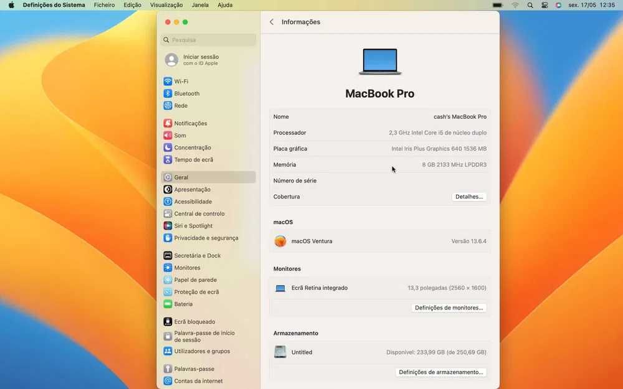The width and height of the screenshot is (623, 389).
Task: Open Definições de armazenamento... button
Action: pyautogui.click(x=441, y=372)
